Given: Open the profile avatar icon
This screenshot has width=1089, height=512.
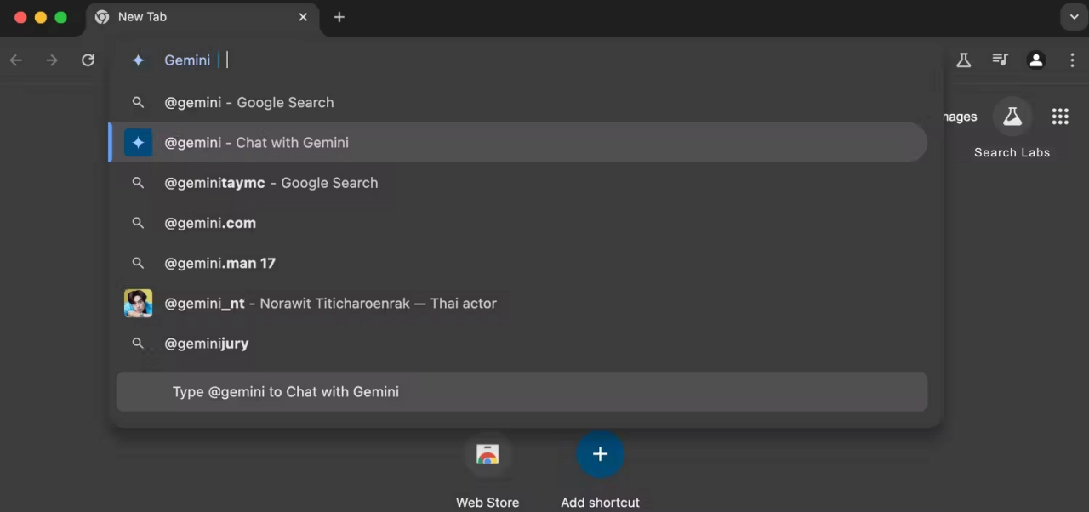Looking at the screenshot, I should pos(1035,60).
